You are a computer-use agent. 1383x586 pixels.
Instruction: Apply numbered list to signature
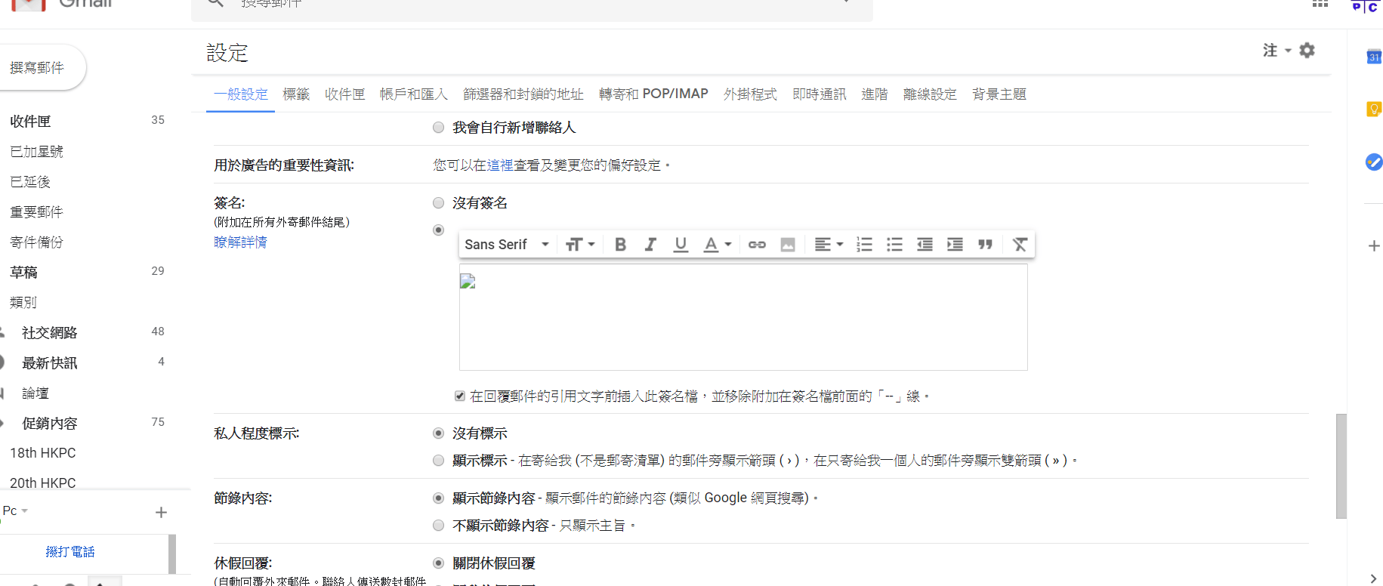(864, 245)
